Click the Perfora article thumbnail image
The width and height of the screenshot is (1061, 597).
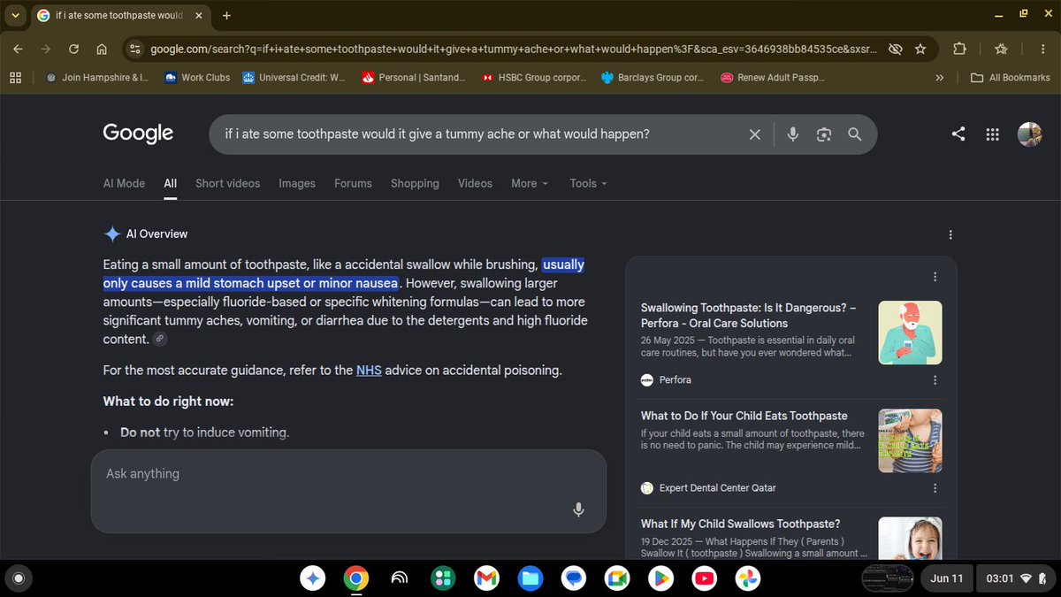coord(910,333)
